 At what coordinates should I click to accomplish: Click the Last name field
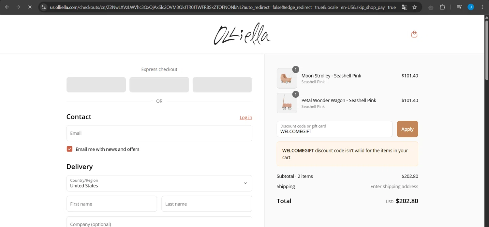point(207,204)
